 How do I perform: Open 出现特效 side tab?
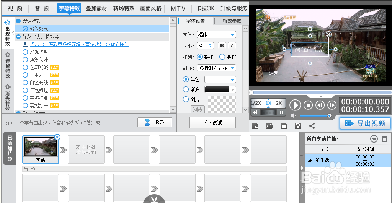[8, 33]
